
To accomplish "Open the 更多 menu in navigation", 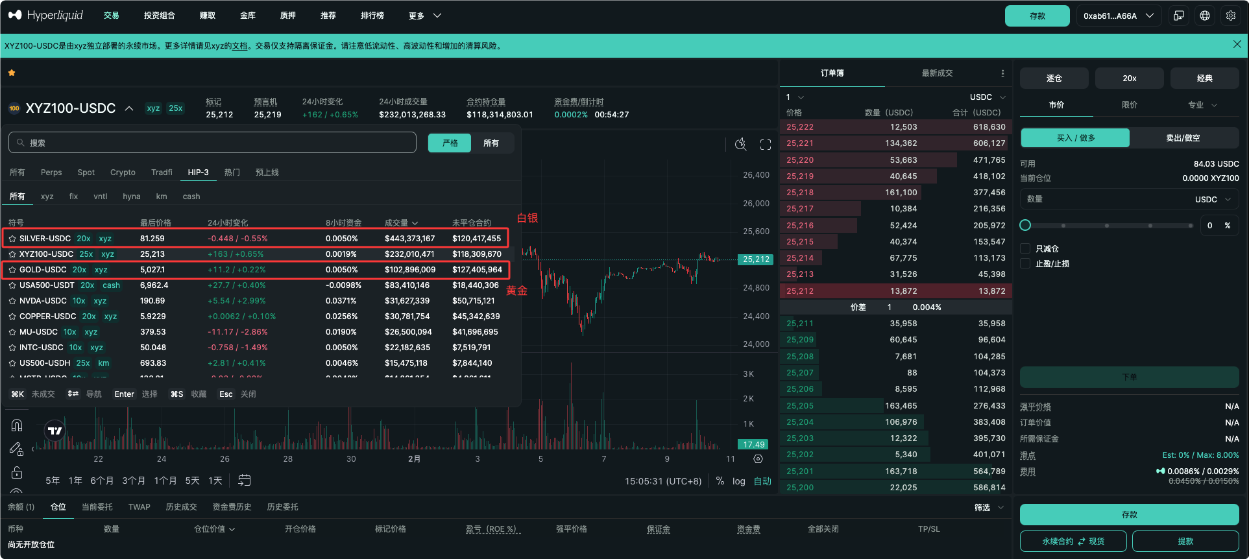I will (x=424, y=16).
